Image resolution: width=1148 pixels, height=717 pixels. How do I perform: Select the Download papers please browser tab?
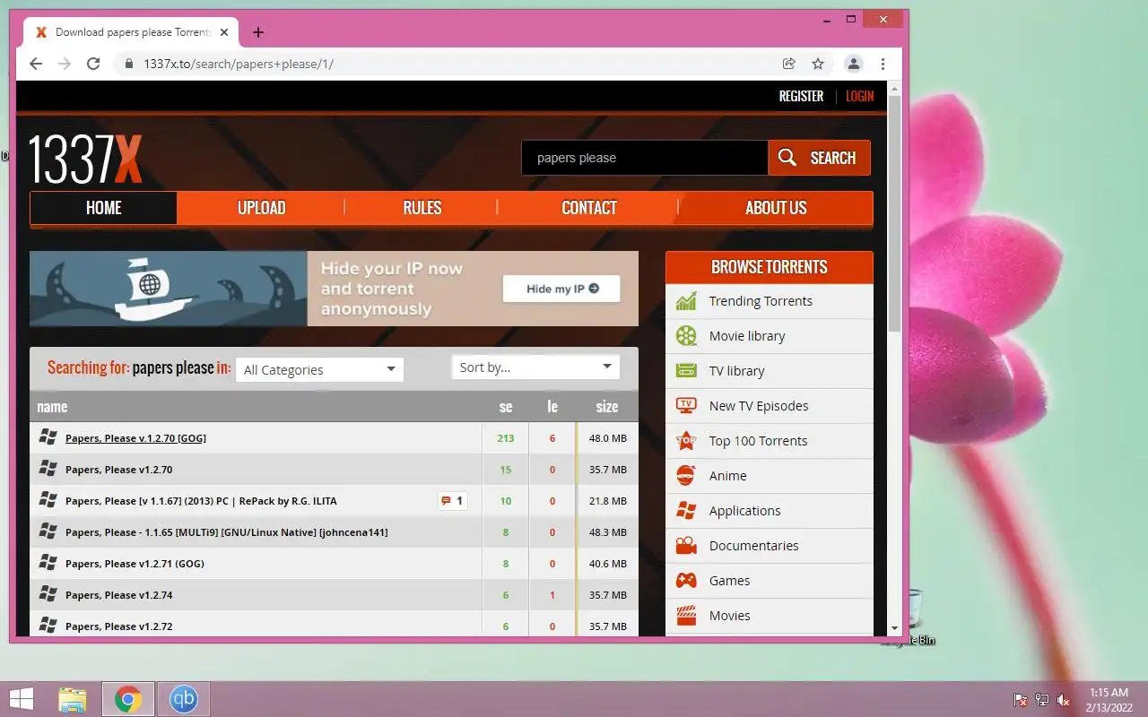coord(131,32)
